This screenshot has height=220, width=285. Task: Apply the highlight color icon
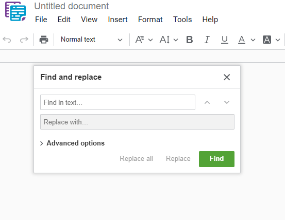[x=267, y=40]
